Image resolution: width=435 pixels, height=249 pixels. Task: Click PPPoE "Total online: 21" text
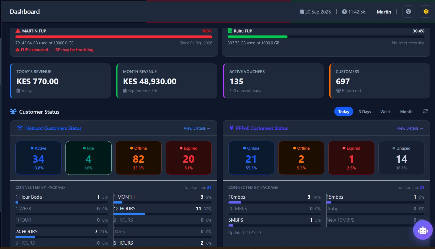tap(411, 188)
